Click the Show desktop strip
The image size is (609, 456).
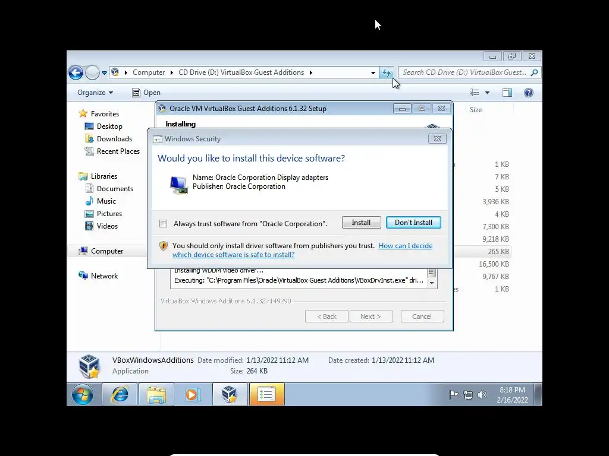(538, 394)
